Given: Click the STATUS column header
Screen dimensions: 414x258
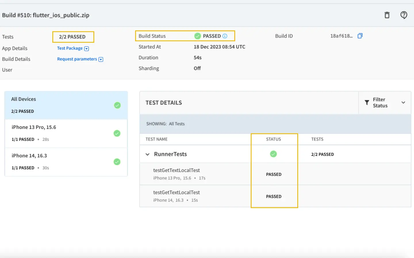Looking at the screenshot, I should pos(273,139).
